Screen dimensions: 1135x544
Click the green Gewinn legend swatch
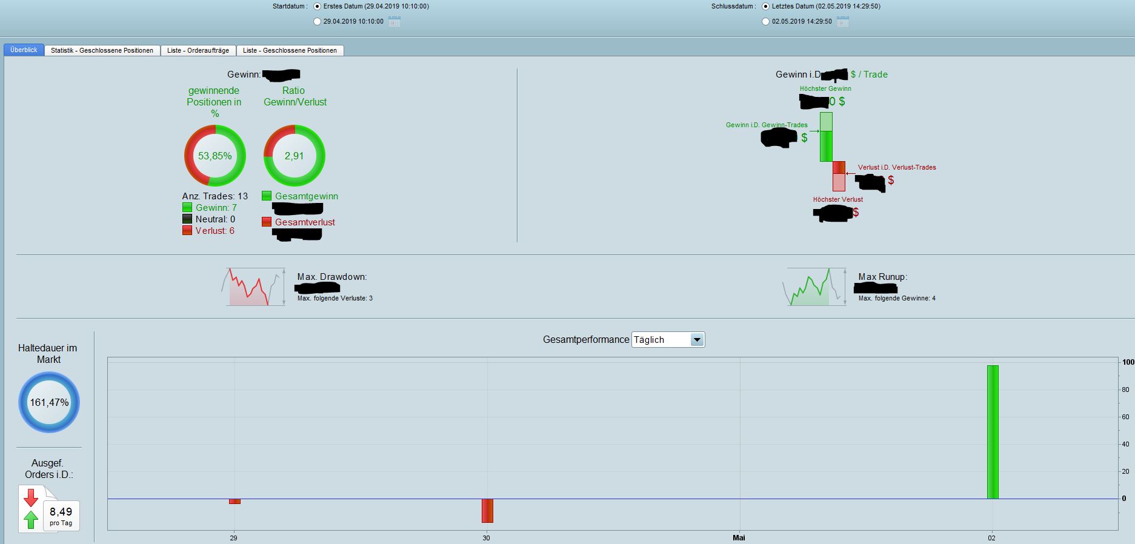coord(187,207)
